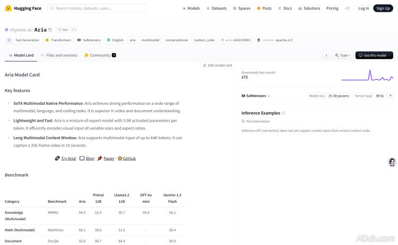Viewport: 398px width, 245px height.
Task: Open the Safetensors expand arrow icon
Action: (x=390, y=96)
